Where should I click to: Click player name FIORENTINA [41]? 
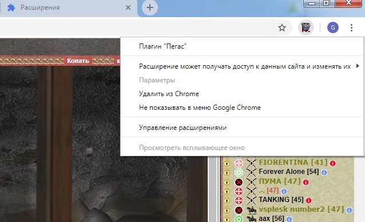coord(293,162)
